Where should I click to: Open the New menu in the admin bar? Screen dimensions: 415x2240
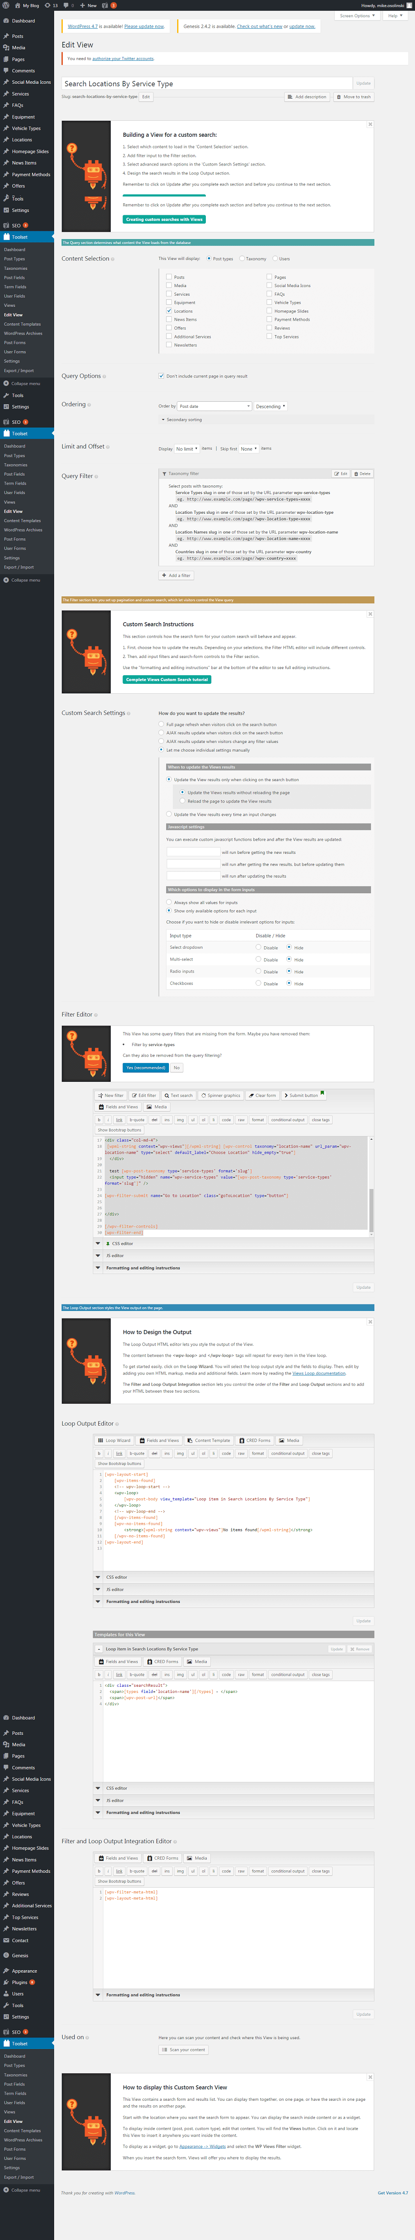coord(89,5)
